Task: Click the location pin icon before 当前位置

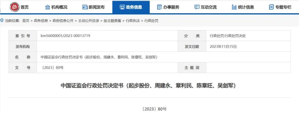Action: tap(2, 20)
